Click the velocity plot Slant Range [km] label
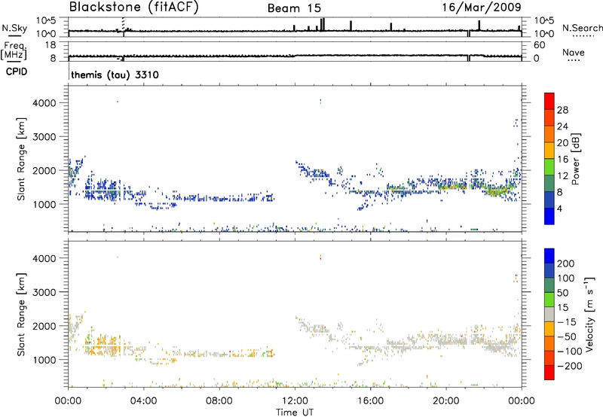This screenshot has height=417, width=603. [21, 314]
